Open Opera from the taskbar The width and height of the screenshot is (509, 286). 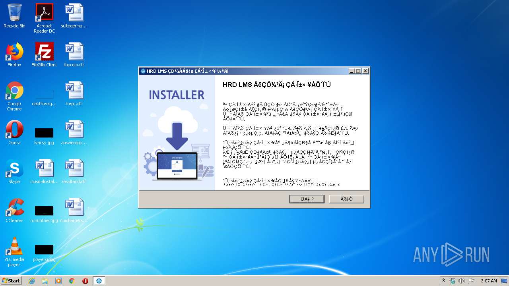85,281
